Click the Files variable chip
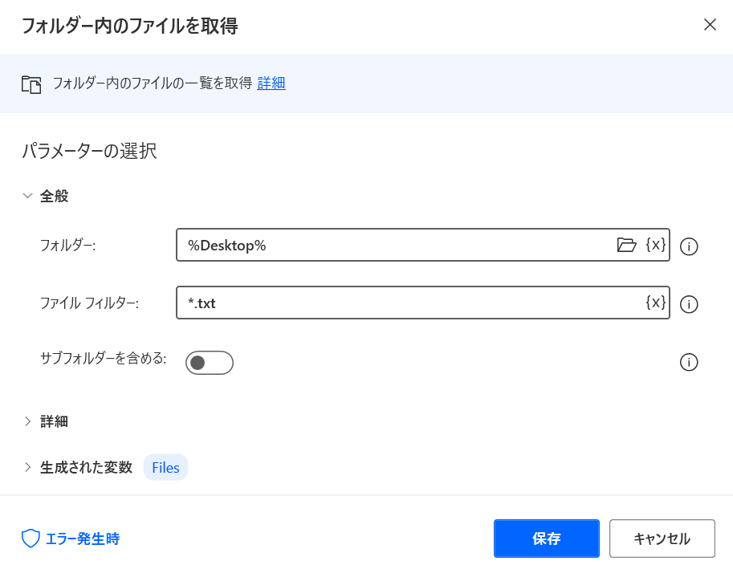 165,467
